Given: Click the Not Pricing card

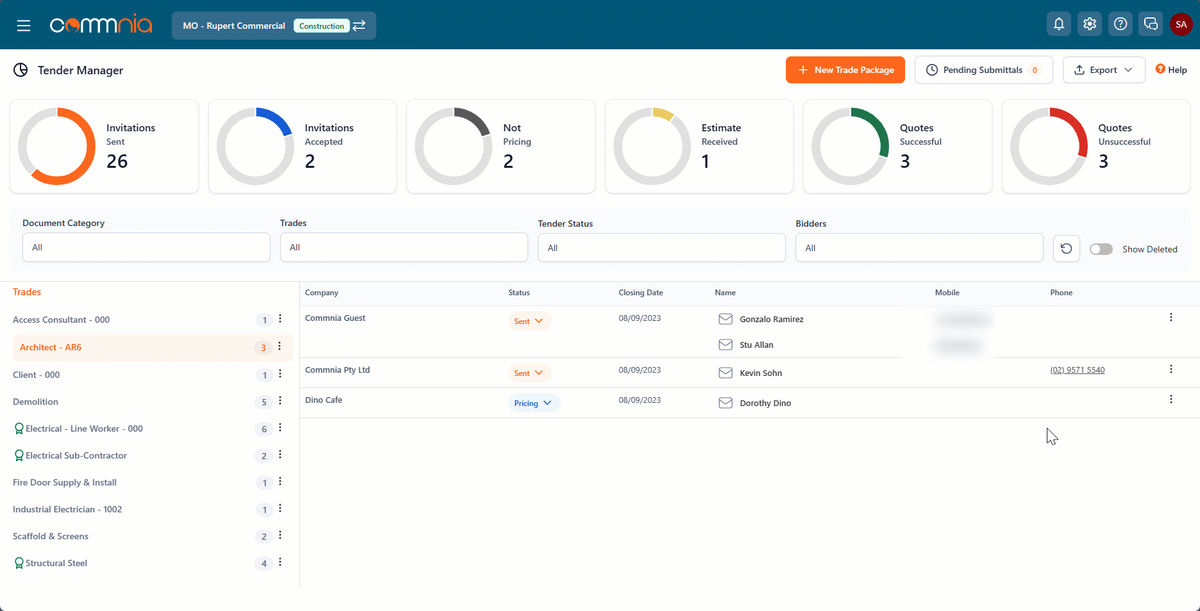Looking at the screenshot, I should point(501,146).
